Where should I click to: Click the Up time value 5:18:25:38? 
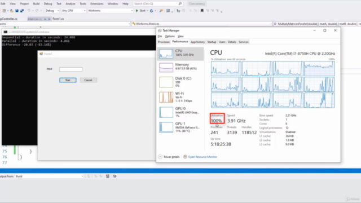221,144
